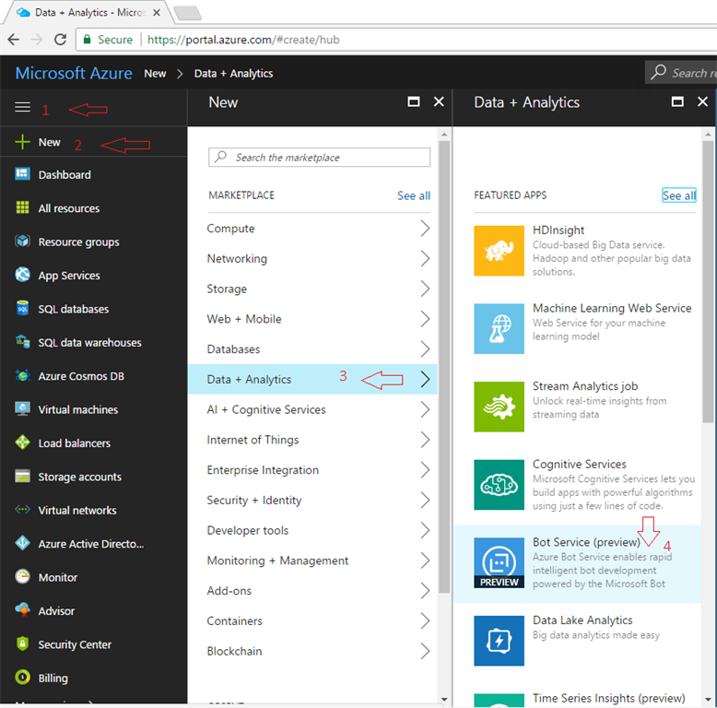
Task: Click the Advisor cloud icon
Action: (22, 610)
